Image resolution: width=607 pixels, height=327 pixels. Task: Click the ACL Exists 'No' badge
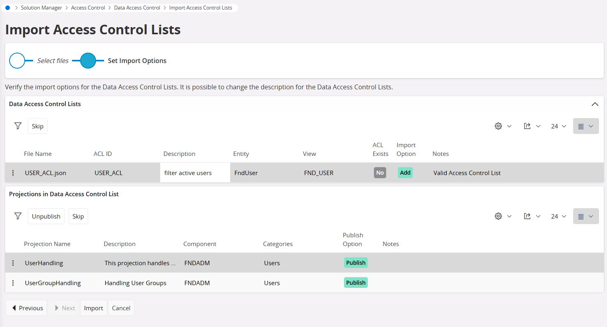tap(380, 173)
